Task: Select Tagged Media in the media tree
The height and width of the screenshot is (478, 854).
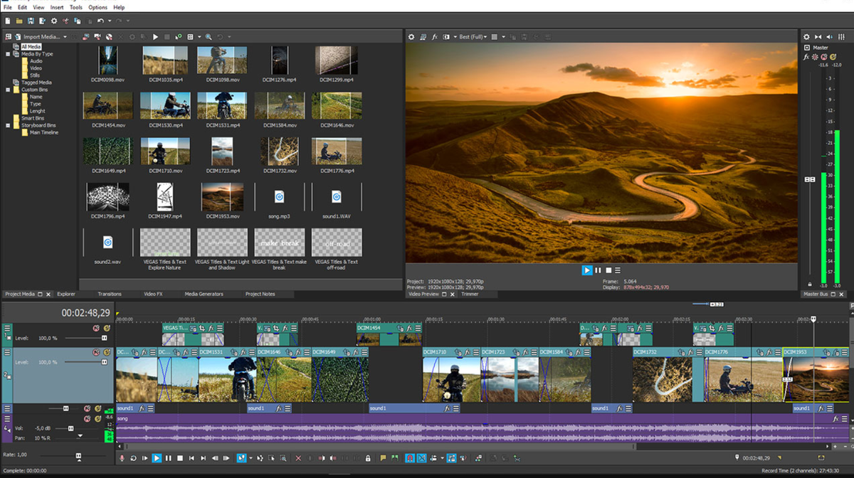Action: click(36, 83)
